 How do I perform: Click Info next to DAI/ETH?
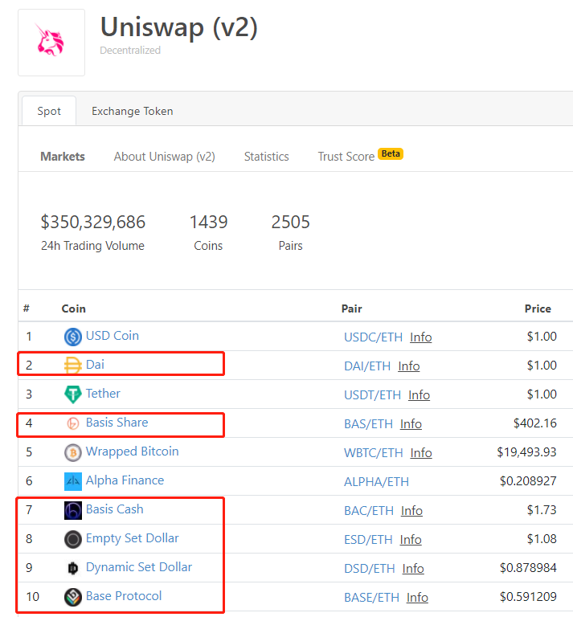pos(409,366)
